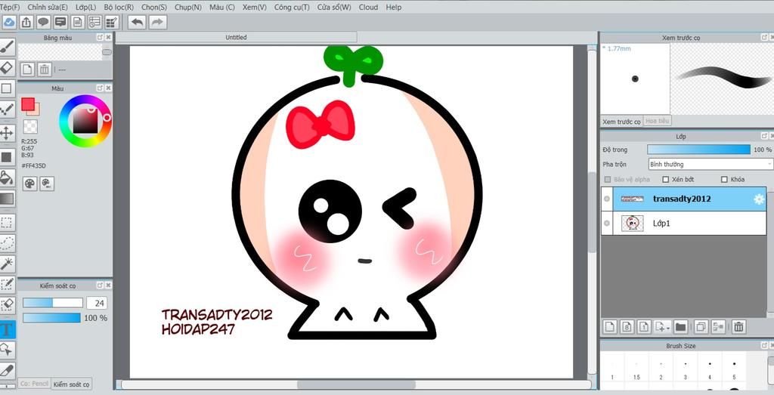Undo the last action

point(138,22)
